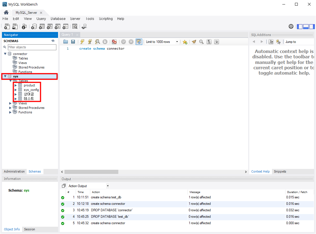Screen dimensions: 316x234
Task: Select the Context Help tab
Action: [260, 171]
